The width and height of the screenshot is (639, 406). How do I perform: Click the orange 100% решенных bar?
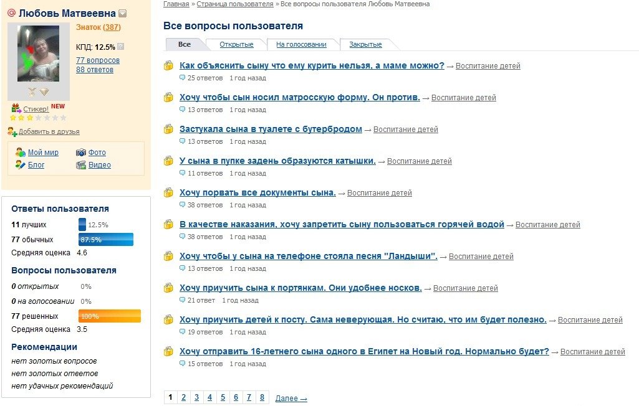click(110, 316)
